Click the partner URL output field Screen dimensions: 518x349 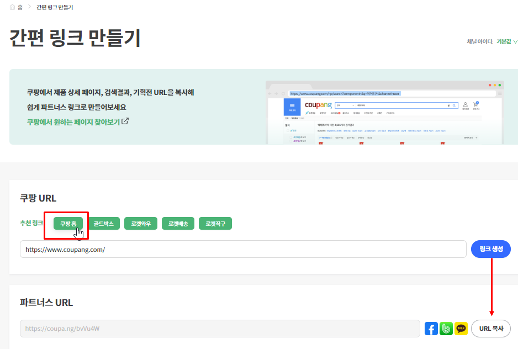[220, 329]
